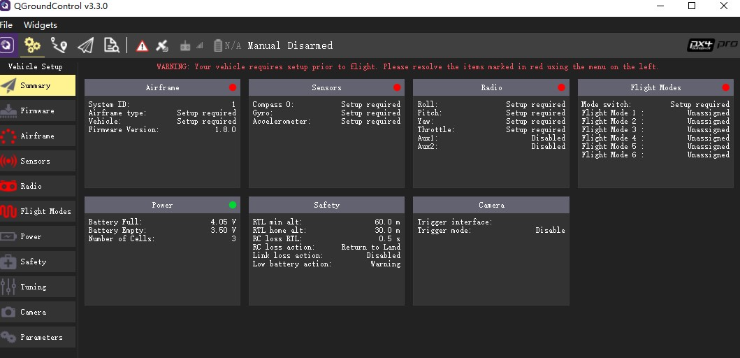Click the Summary paper plane sidebar icon
The height and width of the screenshot is (358, 740).
(x=8, y=85)
